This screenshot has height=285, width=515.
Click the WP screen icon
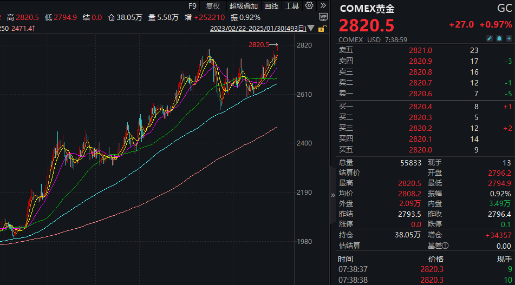coord(323,17)
